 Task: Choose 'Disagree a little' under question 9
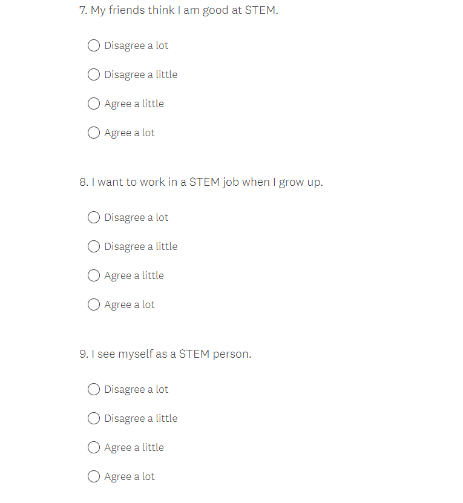94,418
